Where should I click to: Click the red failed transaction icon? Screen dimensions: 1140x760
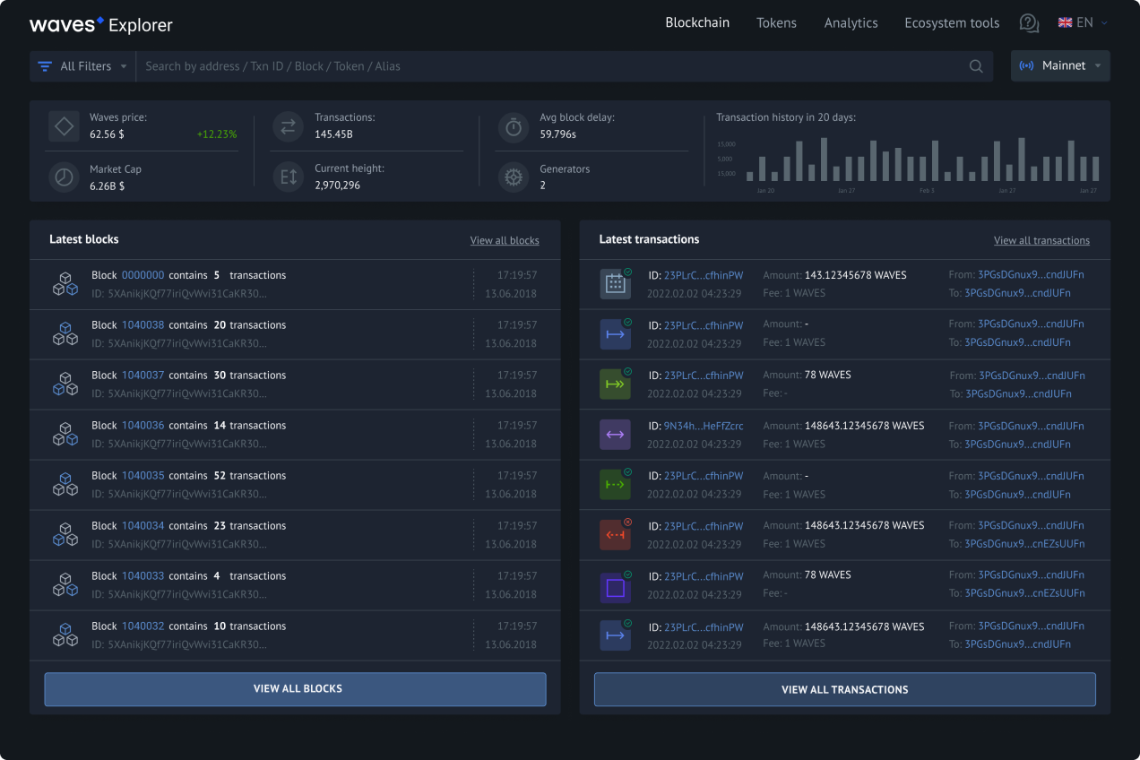[x=616, y=535]
